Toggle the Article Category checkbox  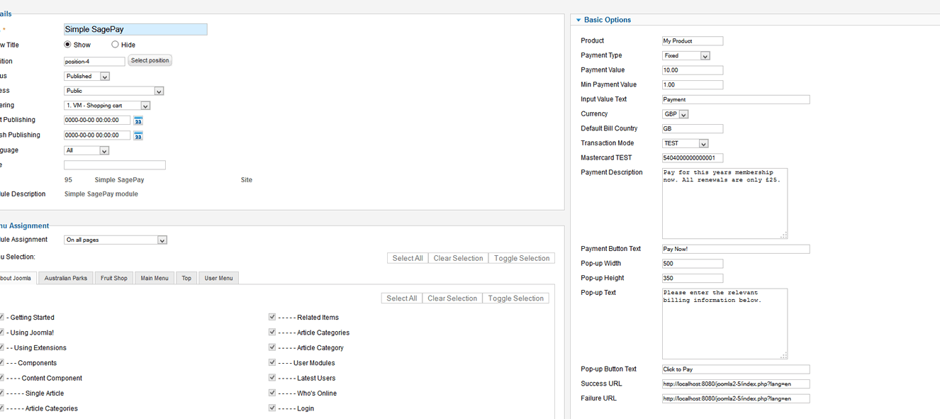[272, 347]
